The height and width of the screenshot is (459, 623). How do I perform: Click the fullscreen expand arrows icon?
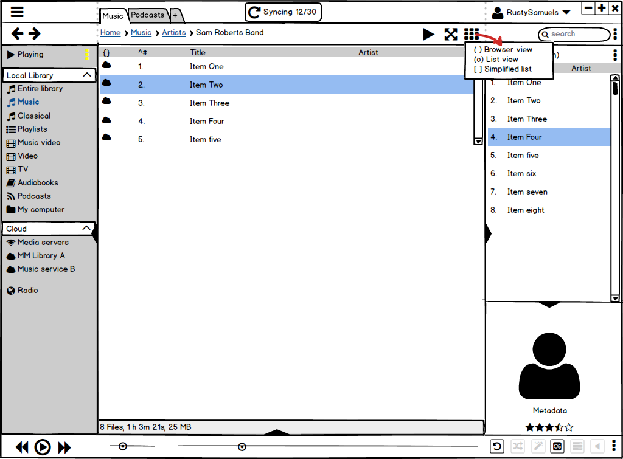(x=450, y=35)
